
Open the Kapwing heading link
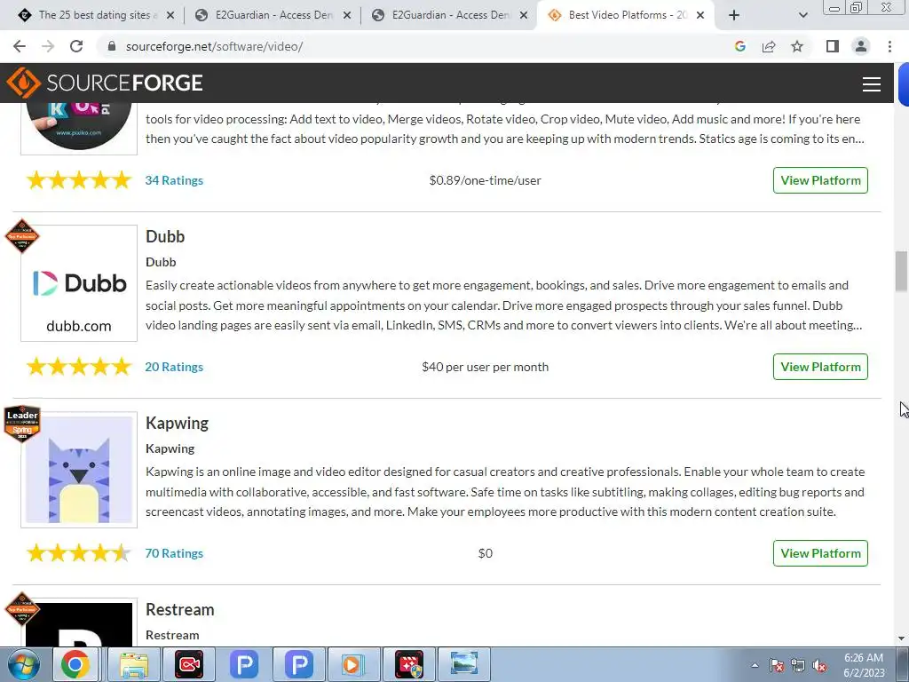coord(177,424)
